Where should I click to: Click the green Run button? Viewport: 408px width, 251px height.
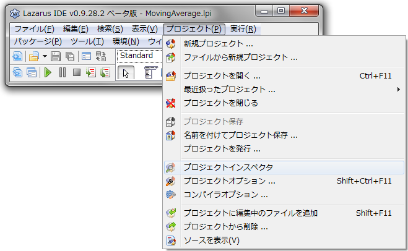pos(48,72)
